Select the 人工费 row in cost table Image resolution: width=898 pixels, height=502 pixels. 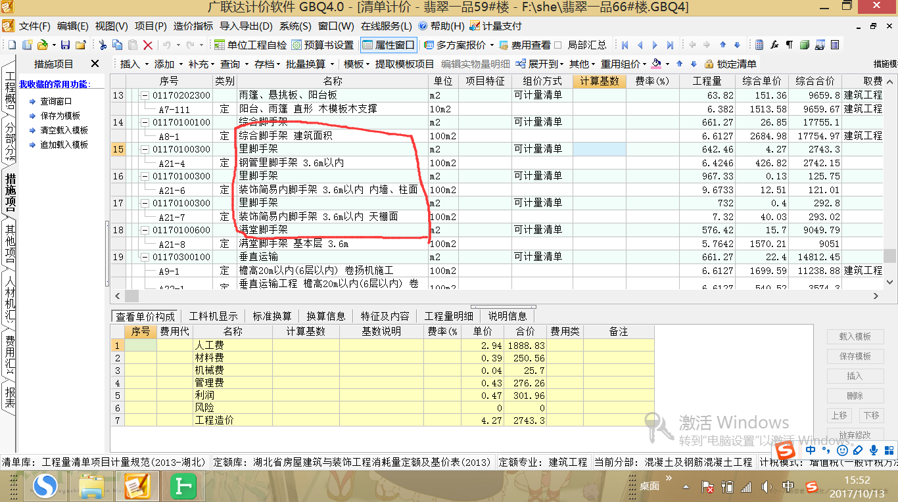click(382, 345)
